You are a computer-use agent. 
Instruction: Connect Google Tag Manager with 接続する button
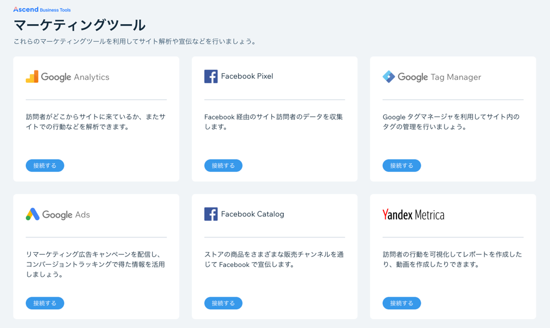tap(402, 166)
